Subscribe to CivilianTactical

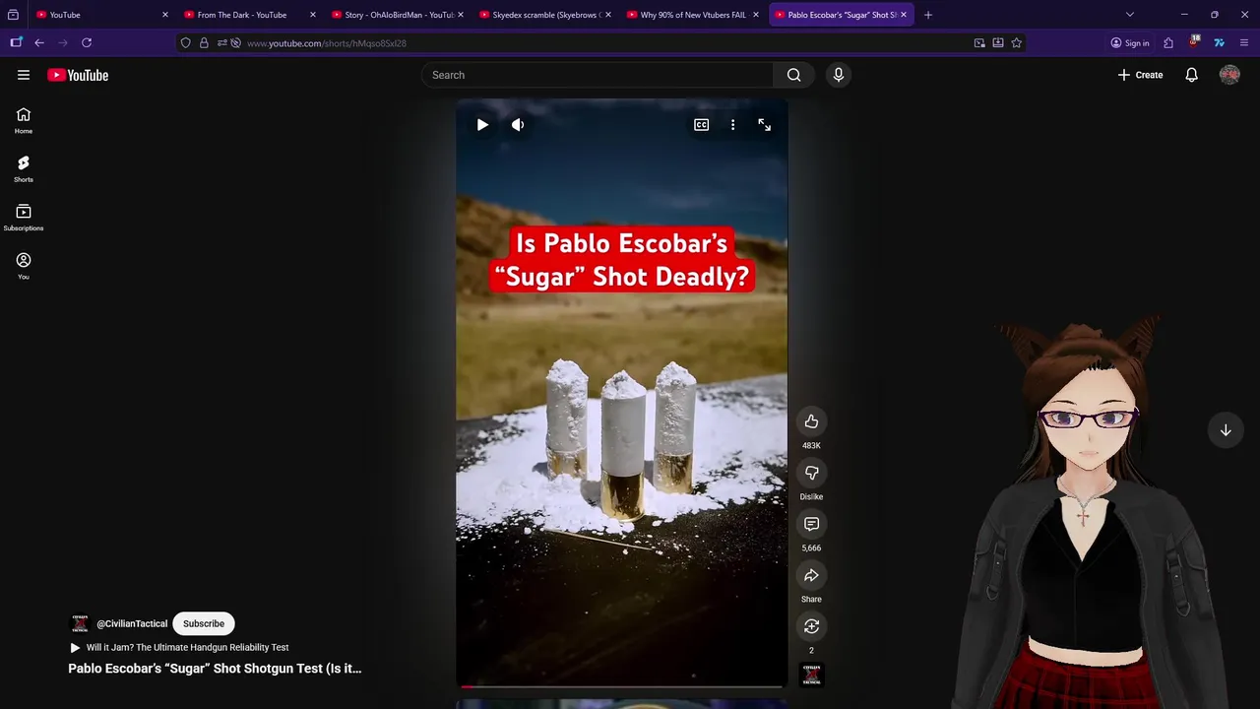[x=204, y=623]
